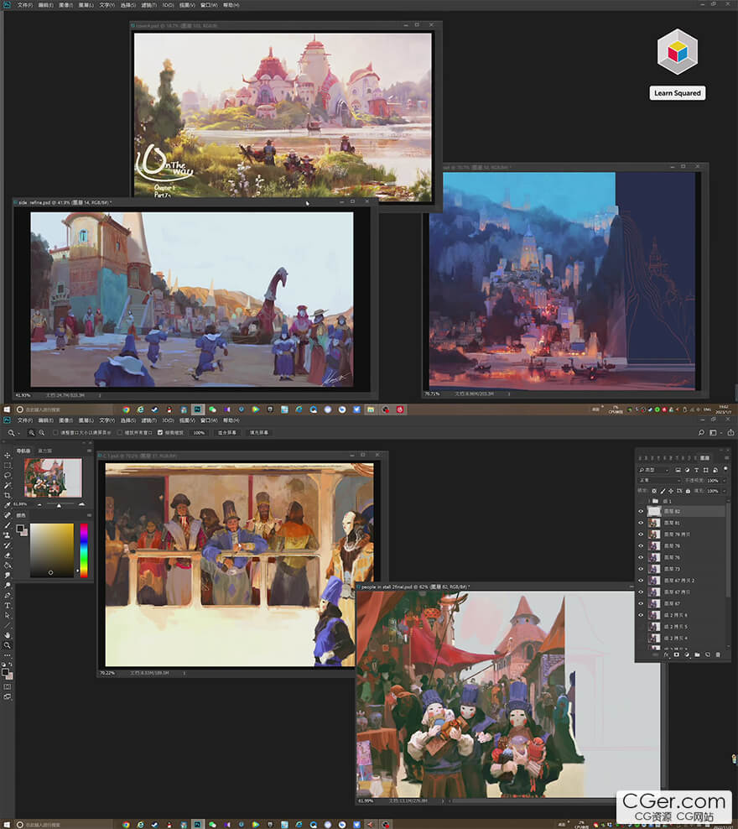Add a layer style with the fx icon
Viewport: 738px width, 829px height.
pos(666,654)
